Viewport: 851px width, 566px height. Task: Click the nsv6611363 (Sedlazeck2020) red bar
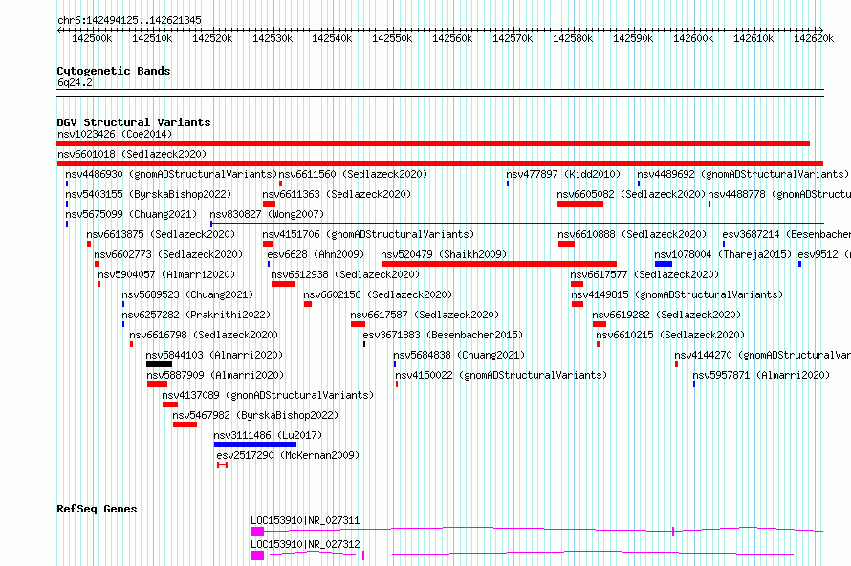[x=270, y=204]
